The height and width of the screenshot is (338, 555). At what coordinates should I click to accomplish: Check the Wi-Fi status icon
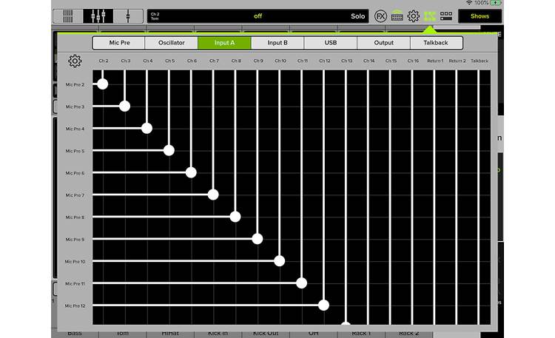(469, 2)
